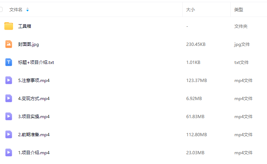267x164 pixels.
Task: Click the 工具箱 folder icon
Action: click(x=9, y=26)
